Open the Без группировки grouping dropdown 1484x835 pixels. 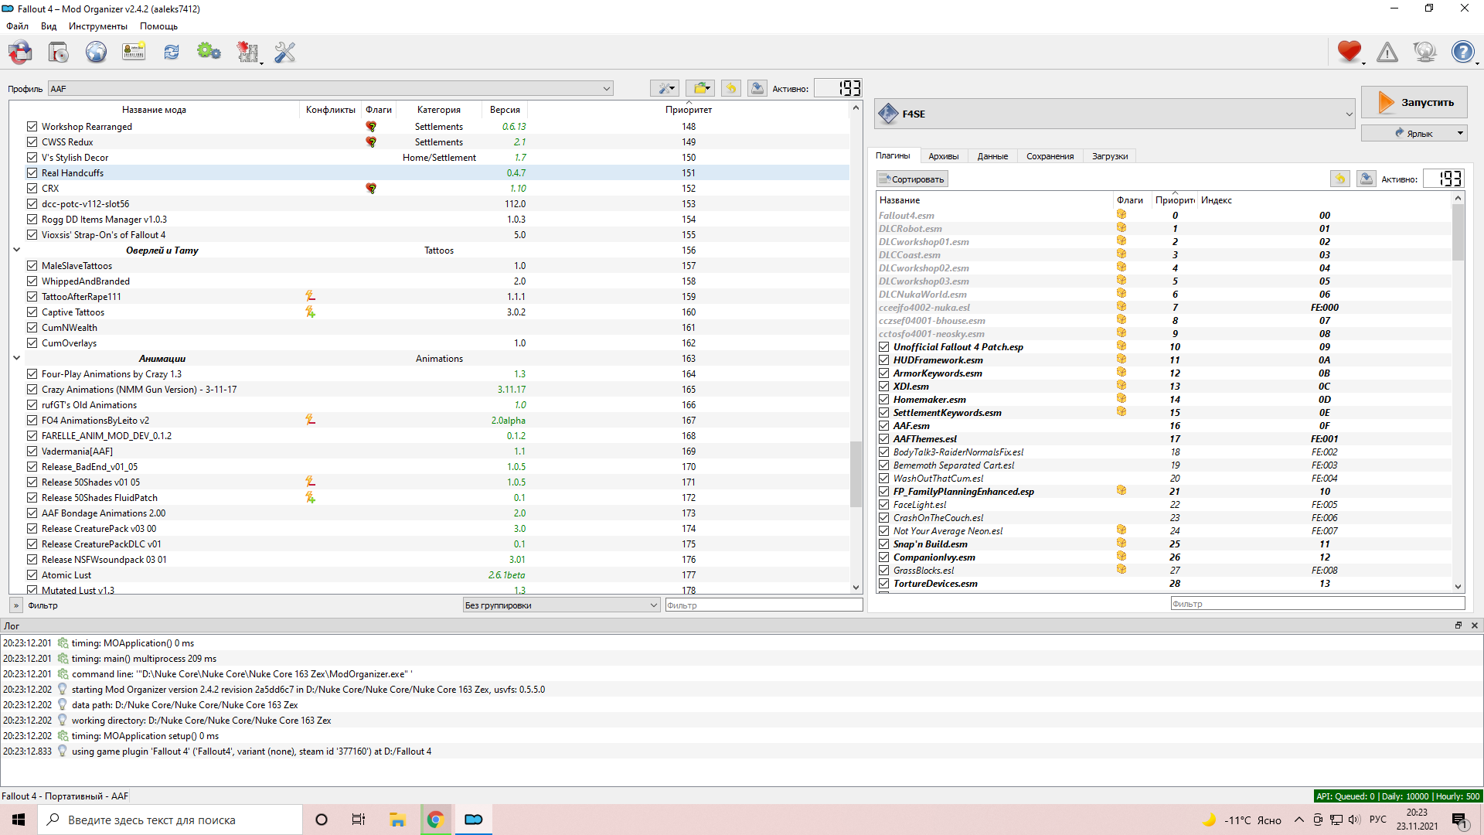561,605
